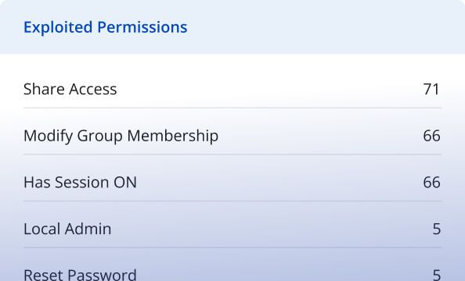Image resolution: width=465 pixels, height=281 pixels.
Task: Click the count 5 beside Reset Password
Action: tap(437, 275)
